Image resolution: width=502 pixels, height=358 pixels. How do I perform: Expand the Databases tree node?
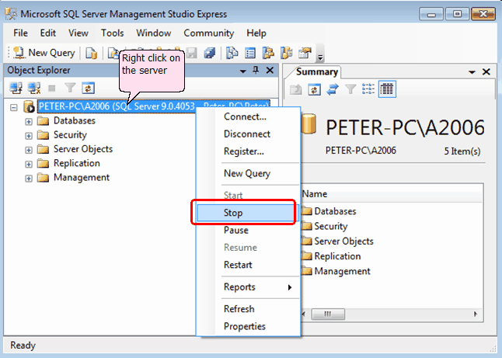point(29,122)
